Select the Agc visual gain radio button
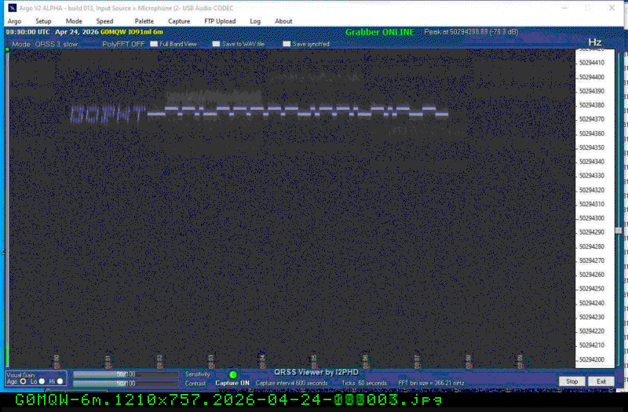 coord(23,381)
